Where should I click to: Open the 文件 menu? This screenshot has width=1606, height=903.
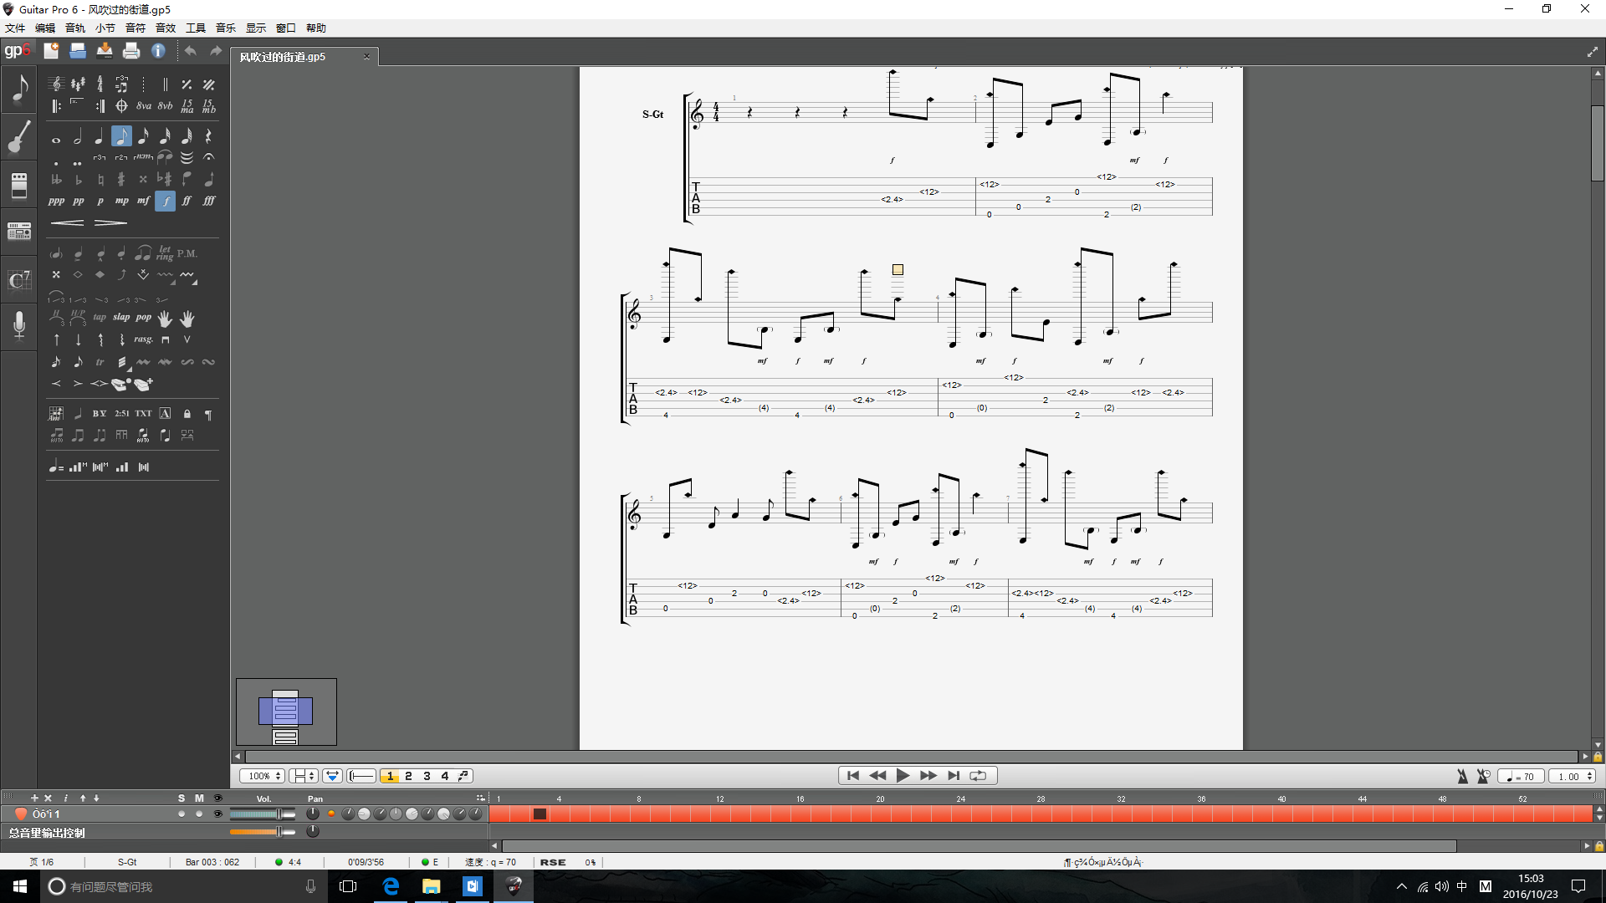15,28
